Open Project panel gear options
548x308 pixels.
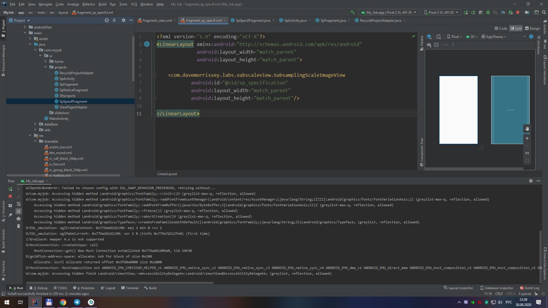coord(123,20)
